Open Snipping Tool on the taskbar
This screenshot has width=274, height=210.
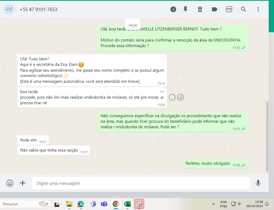coord(139,204)
